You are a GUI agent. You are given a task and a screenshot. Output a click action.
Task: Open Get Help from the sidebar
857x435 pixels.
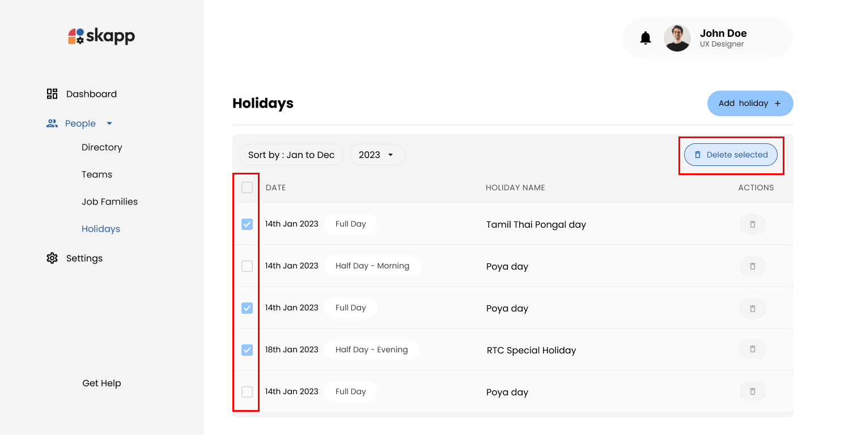tap(101, 383)
